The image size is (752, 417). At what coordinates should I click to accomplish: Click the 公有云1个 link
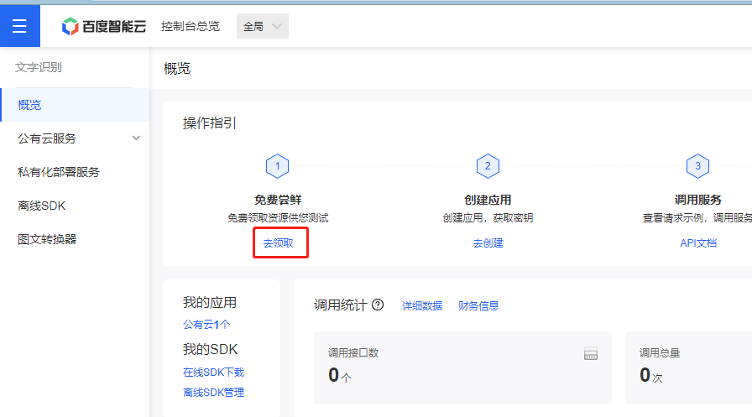(206, 325)
